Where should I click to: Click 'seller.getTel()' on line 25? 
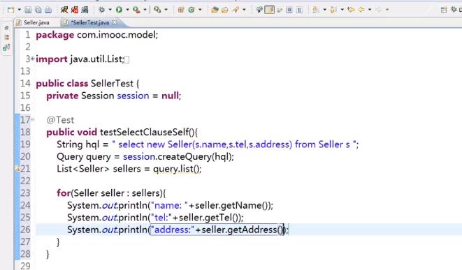click(208, 218)
